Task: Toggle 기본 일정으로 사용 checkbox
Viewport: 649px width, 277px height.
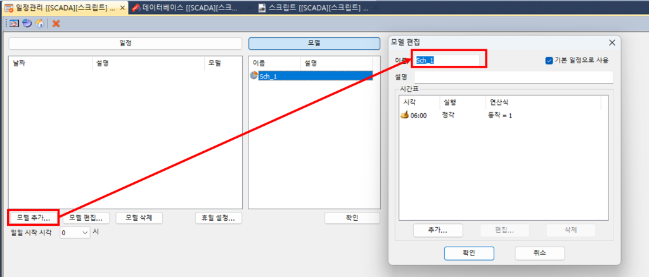Action: [x=549, y=60]
